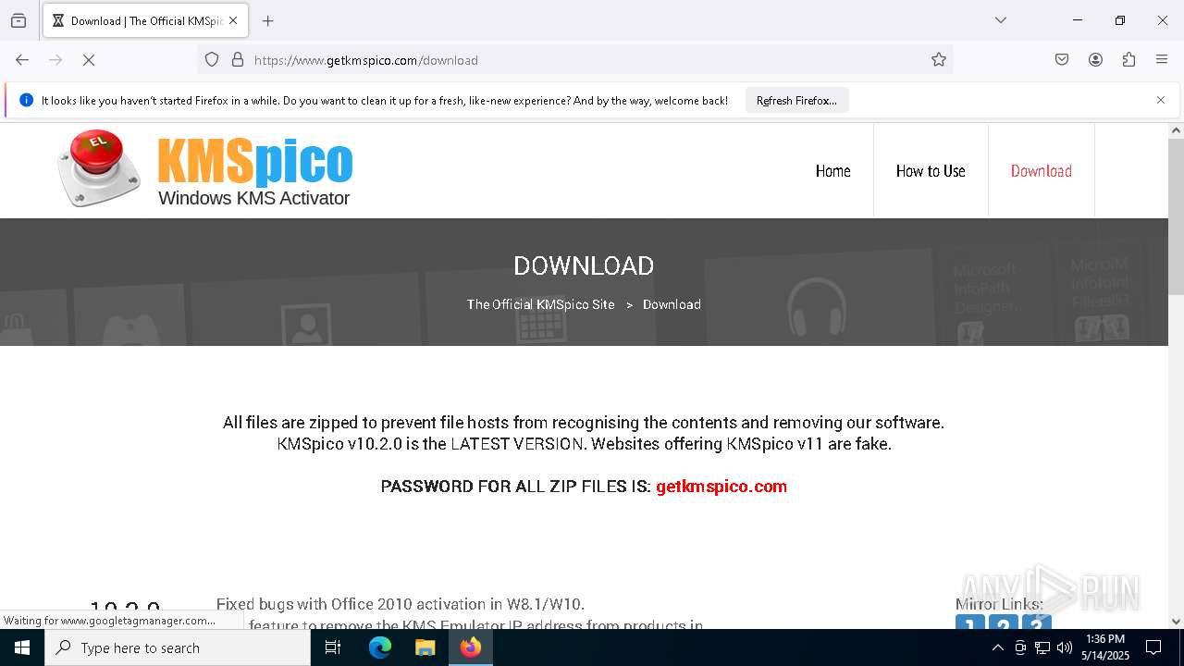Click the Mirror Links label
Viewport: 1184px width, 666px height.
(x=999, y=604)
